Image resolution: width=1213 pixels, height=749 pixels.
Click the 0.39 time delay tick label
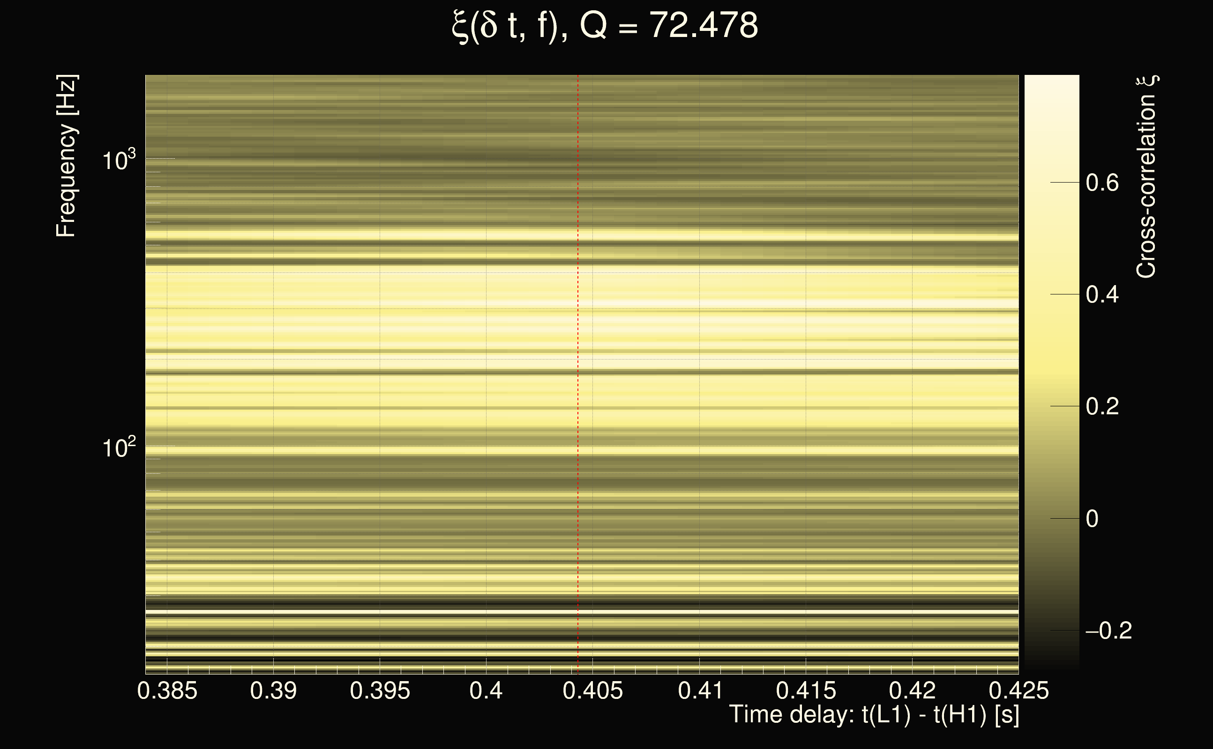273,690
